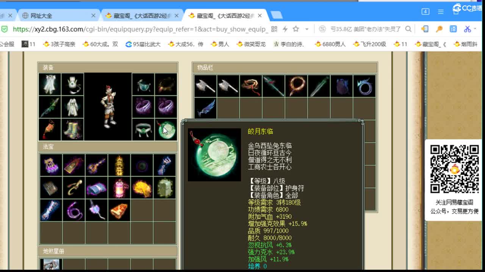Select the white helmet equipment icon

point(72,84)
